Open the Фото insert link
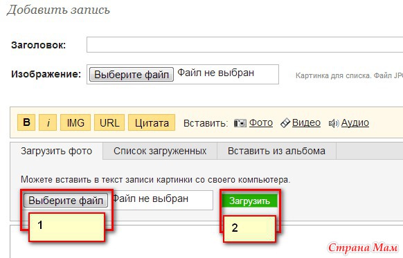This screenshot has width=403, height=258. coord(261,122)
